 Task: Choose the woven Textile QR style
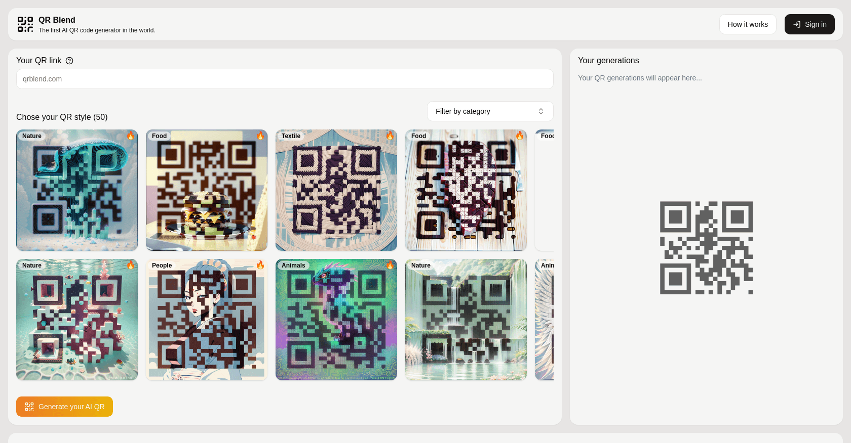click(336, 190)
